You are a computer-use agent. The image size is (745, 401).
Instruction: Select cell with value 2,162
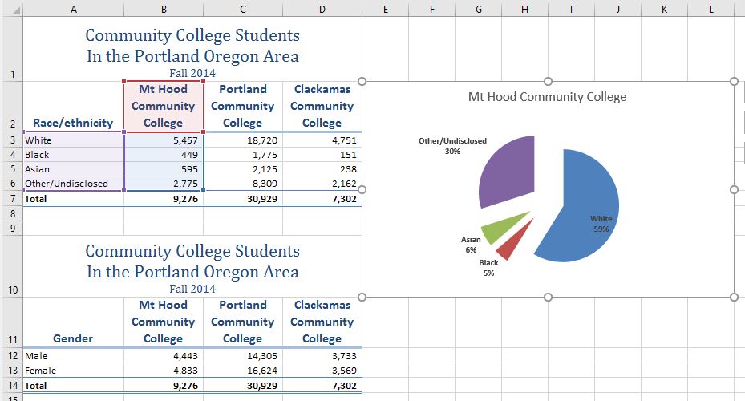[x=322, y=184]
